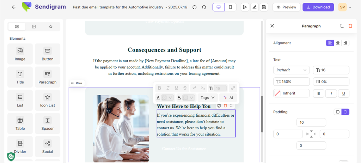Click the Preview button

click(x=286, y=7)
